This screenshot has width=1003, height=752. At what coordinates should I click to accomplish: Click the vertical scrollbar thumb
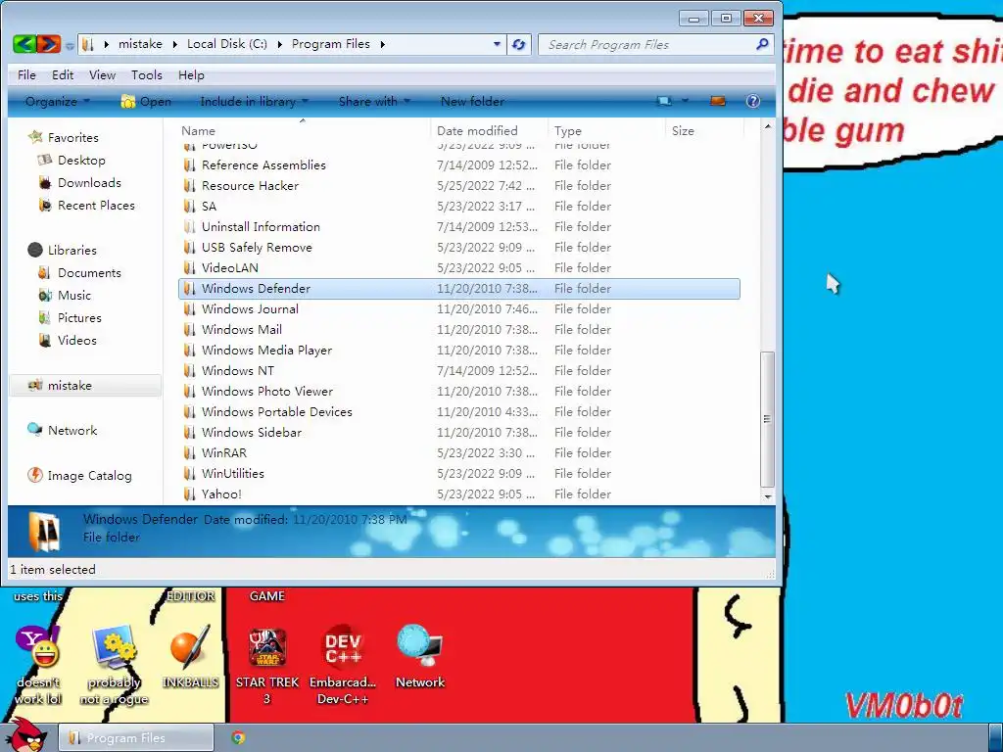(768, 419)
